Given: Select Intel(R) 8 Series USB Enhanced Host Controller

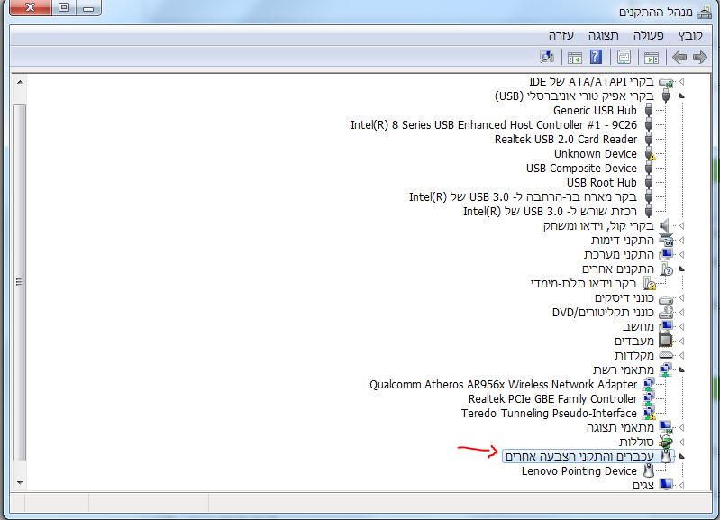Looking at the screenshot, I should pyautogui.click(x=494, y=125).
